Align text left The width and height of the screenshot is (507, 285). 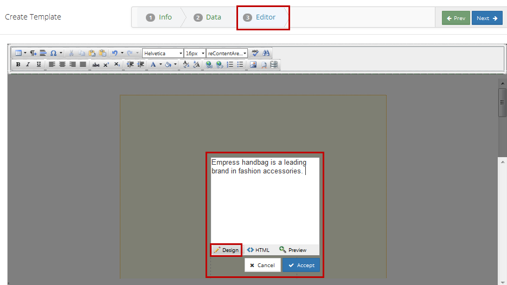52,64
